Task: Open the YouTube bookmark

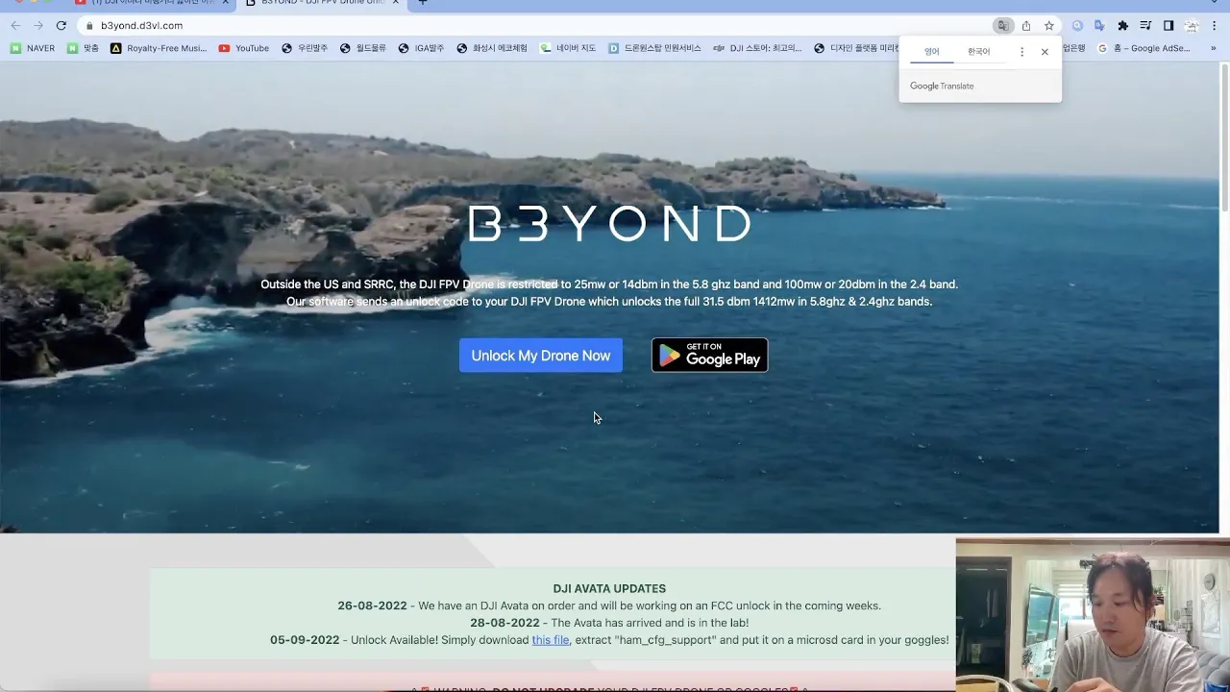Action: pos(244,48)
